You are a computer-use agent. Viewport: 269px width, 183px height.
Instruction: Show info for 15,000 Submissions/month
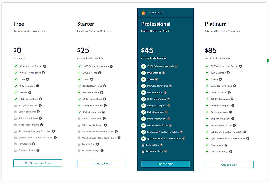176,66
